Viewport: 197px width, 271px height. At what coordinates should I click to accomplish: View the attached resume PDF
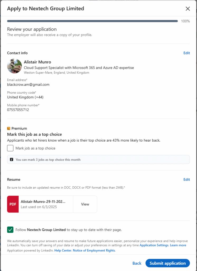pos(85,204)
